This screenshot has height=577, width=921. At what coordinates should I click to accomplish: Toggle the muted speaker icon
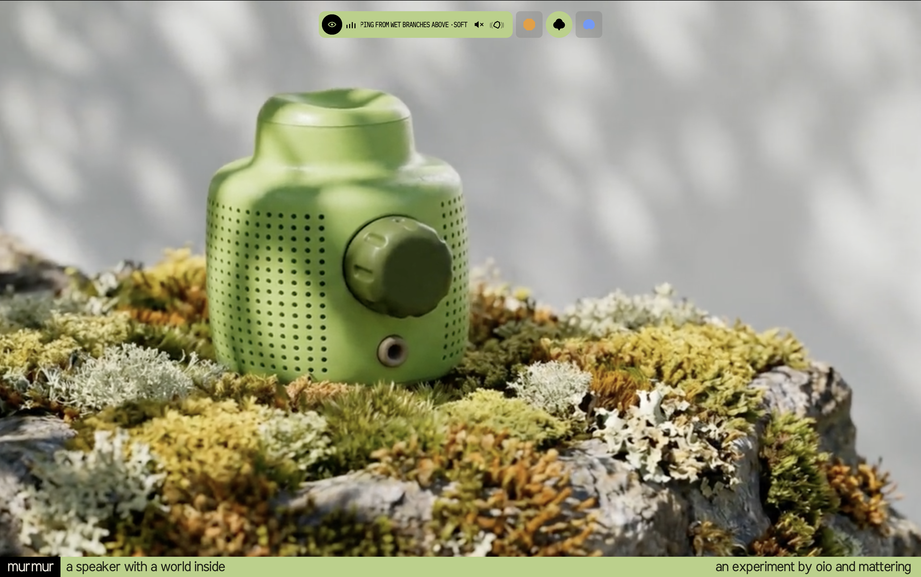point(479,25)
